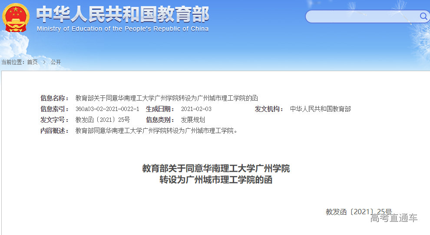Select the right-aligned 教发函〔2021〕25号 below the headline
The width and height of the screenshot is (430, 235).
coord(359,212)
